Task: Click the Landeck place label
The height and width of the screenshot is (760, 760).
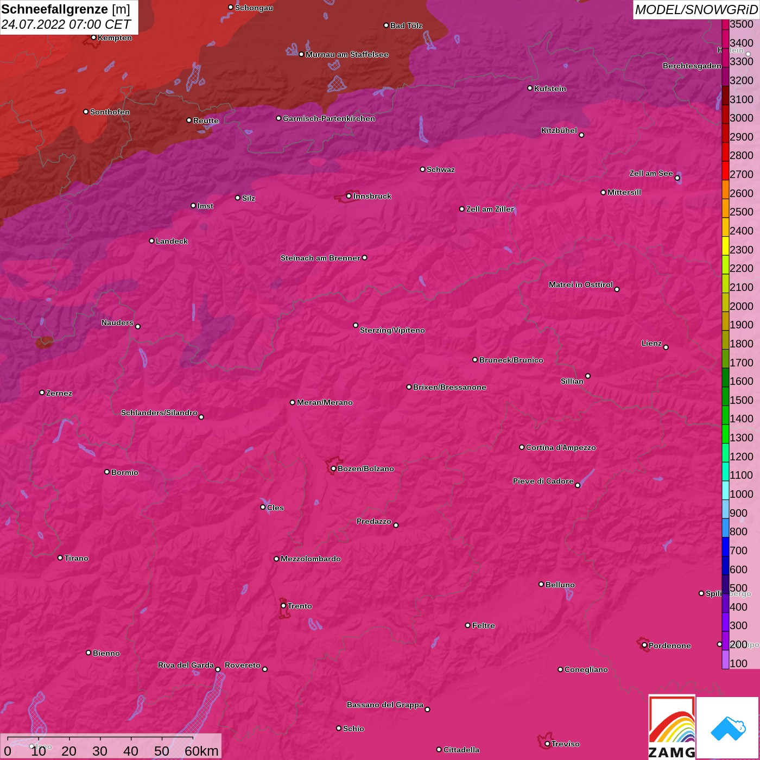Action: 172,241
